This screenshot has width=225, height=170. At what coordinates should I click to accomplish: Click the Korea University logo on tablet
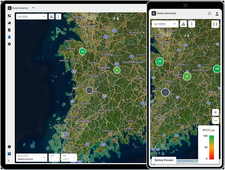coord(10,8)
